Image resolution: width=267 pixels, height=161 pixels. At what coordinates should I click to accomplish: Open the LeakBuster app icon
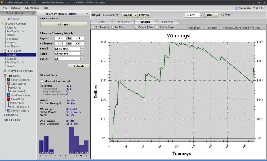[x=8, y=84]
